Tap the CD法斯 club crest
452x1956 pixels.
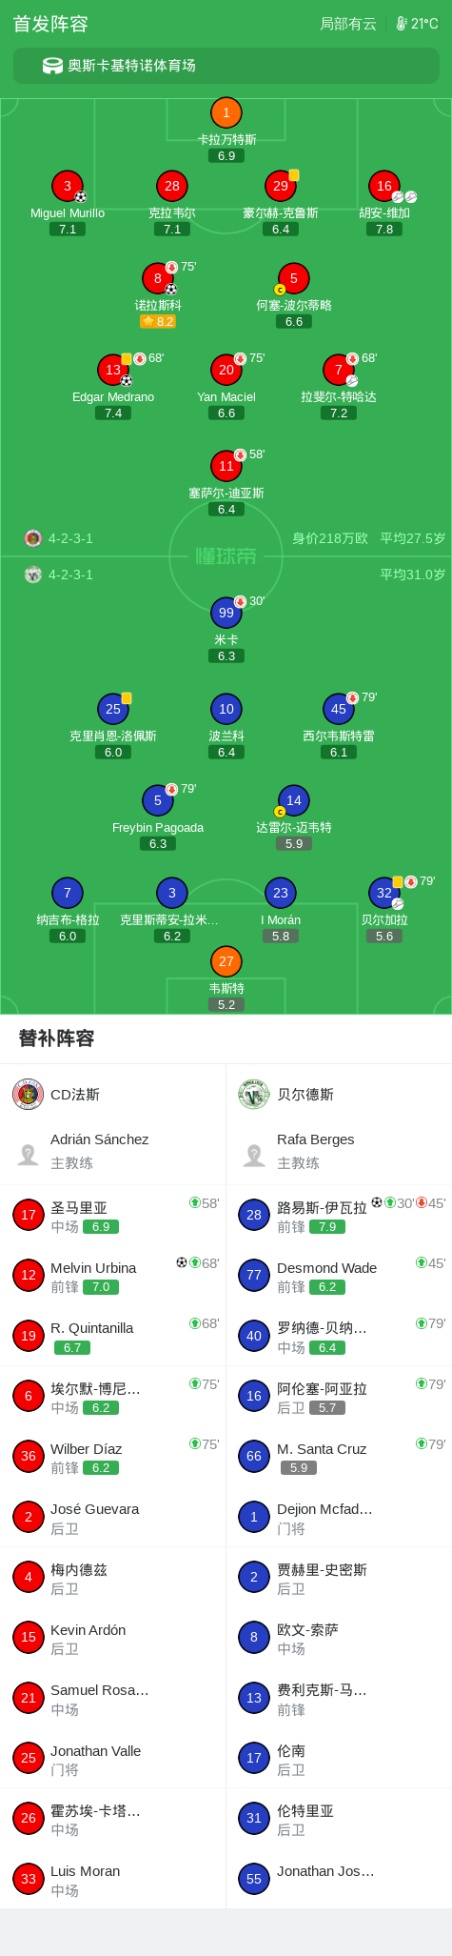(x=29, y=1094)
